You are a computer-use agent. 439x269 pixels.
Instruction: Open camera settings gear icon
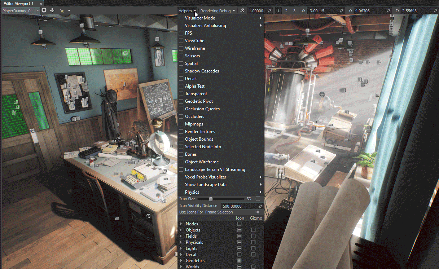(44, 10)
